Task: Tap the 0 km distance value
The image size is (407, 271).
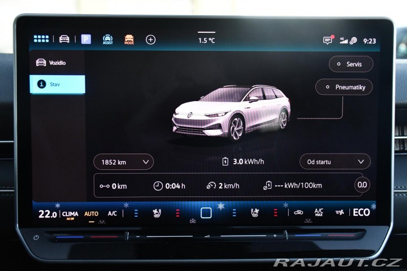Action: [x=113, y=186]
